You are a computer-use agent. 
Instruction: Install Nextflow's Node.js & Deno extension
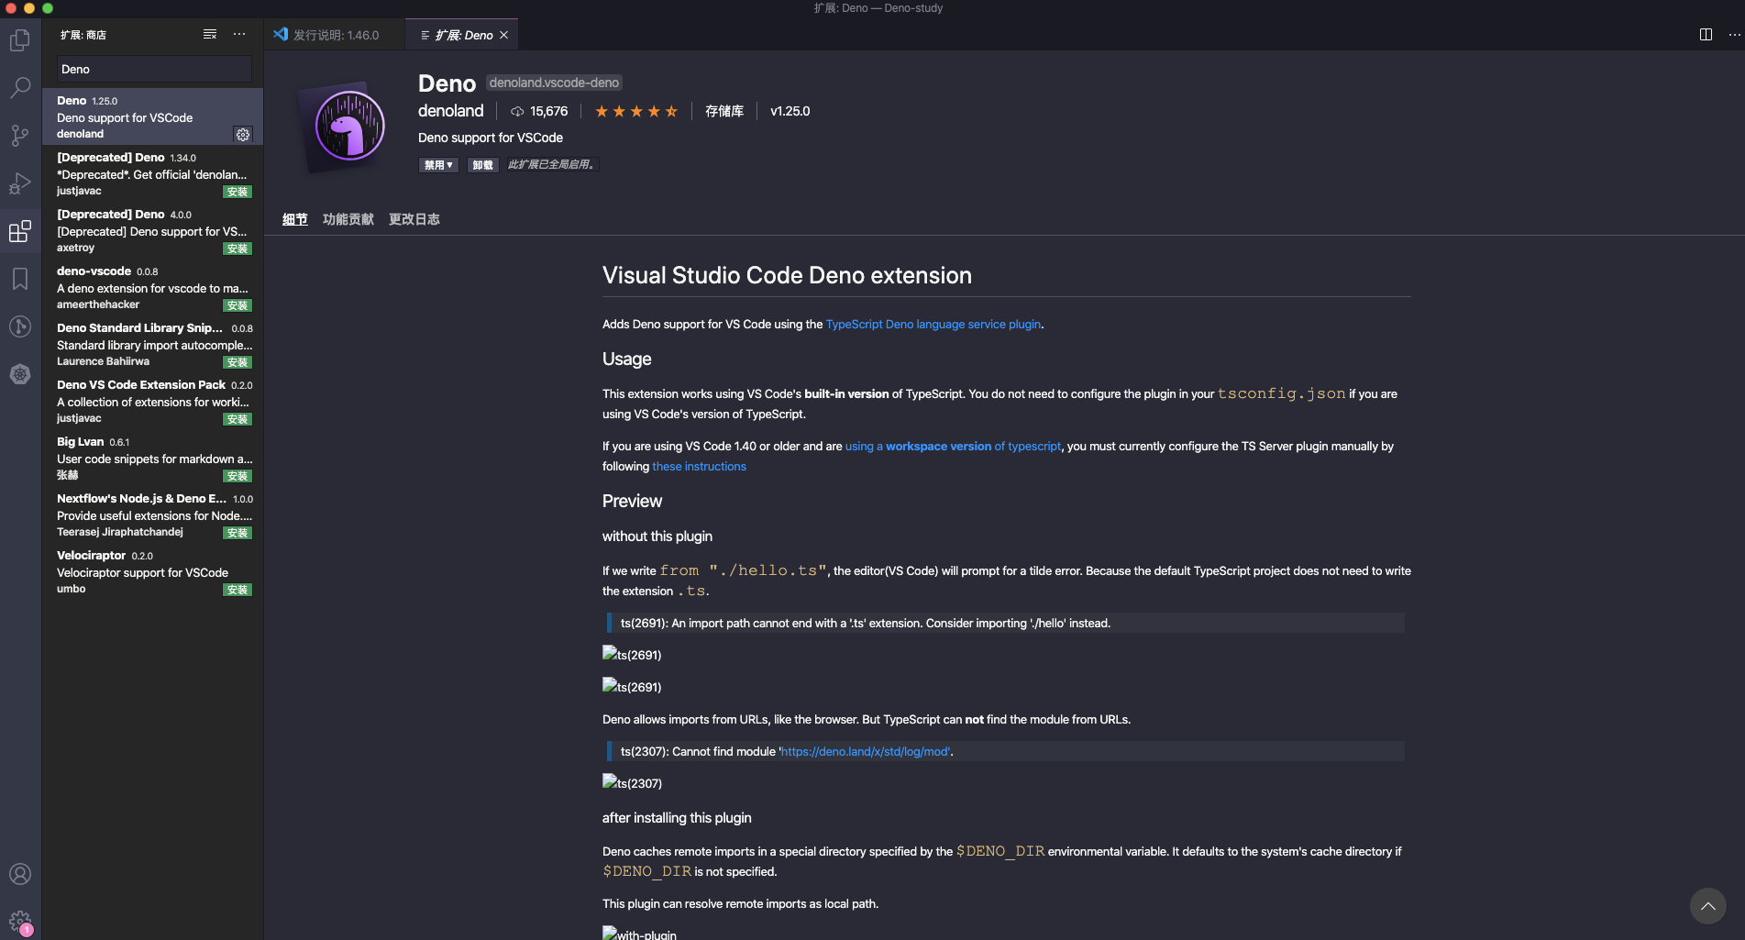(237, 533)
